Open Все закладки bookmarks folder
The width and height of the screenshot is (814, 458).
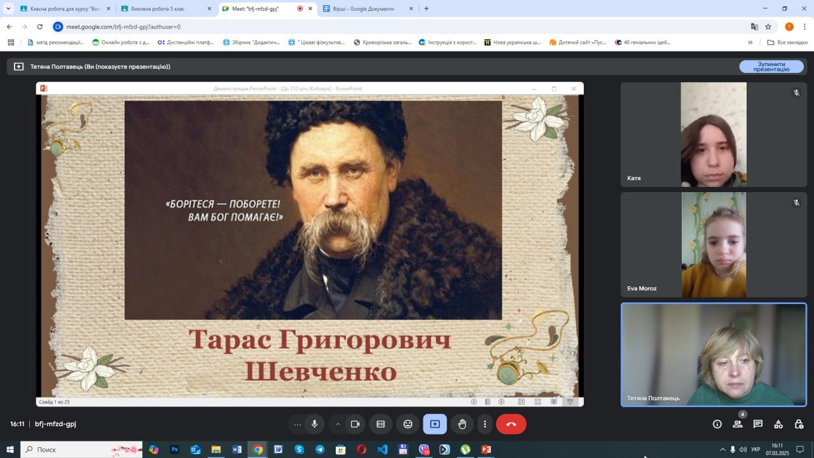(787, 43)
